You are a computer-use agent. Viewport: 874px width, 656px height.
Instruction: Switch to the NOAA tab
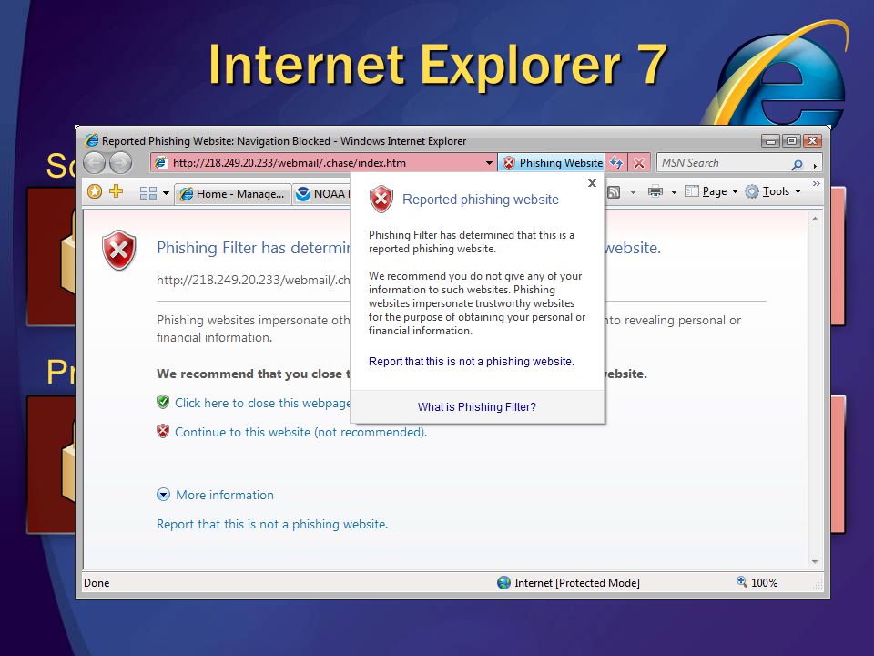[x=321, y=193]
